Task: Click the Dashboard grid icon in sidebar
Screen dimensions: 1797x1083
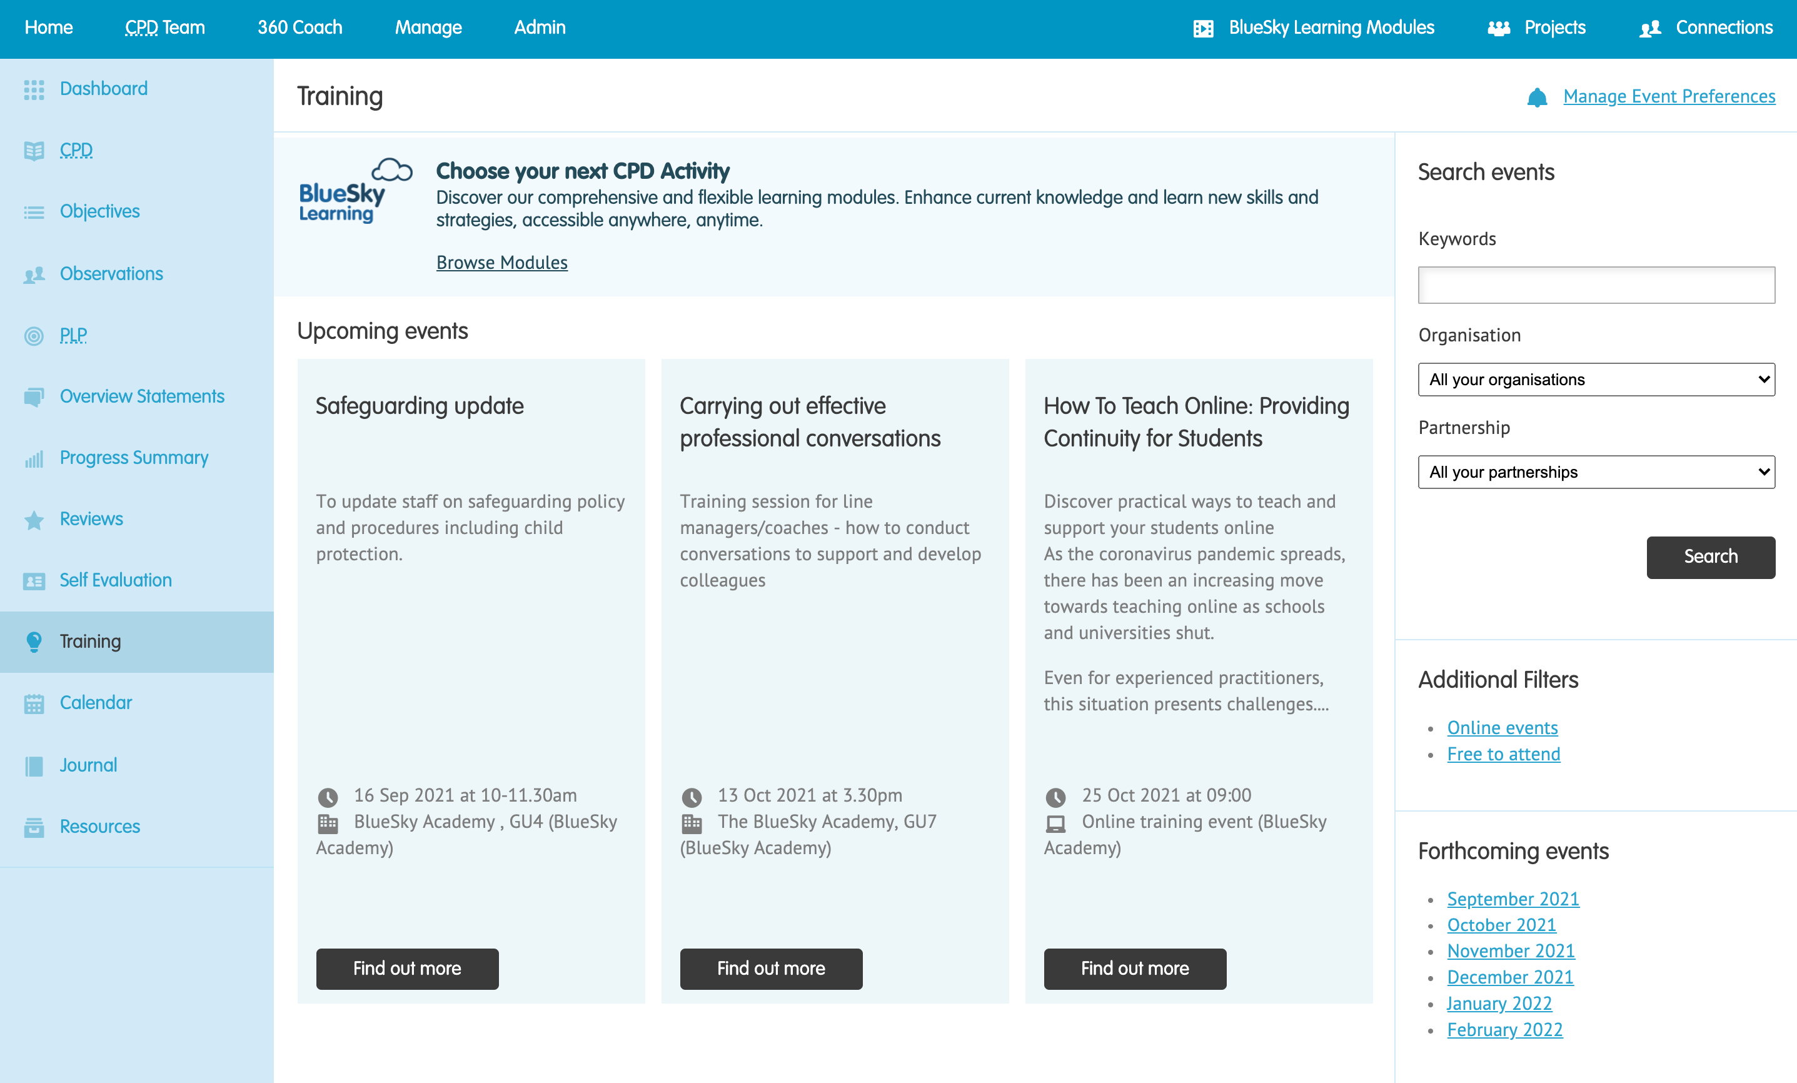Action: tap(34, 89)
